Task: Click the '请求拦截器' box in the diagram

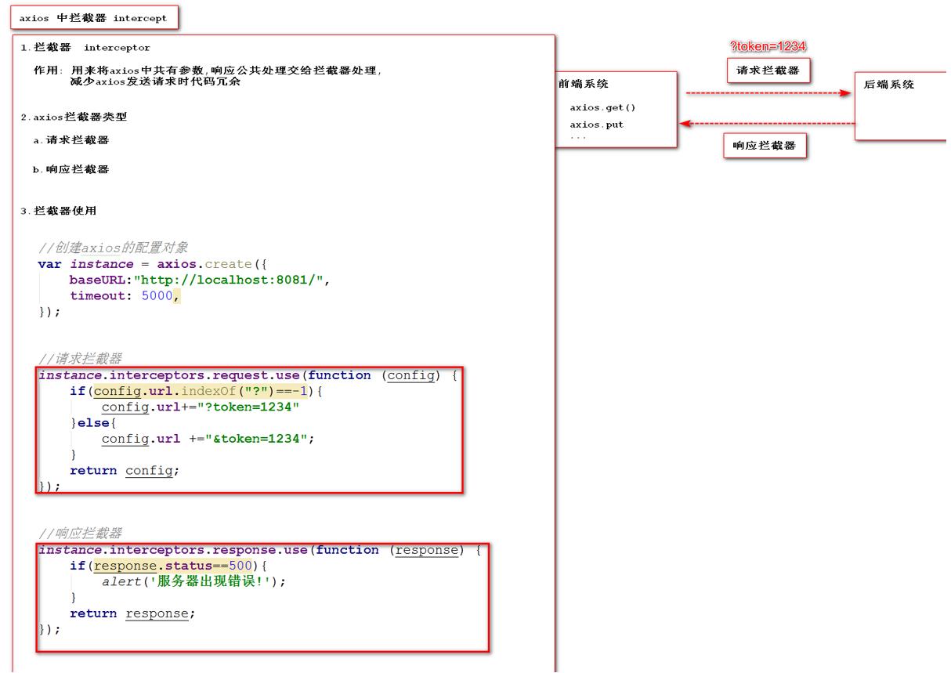Action: 768,71
